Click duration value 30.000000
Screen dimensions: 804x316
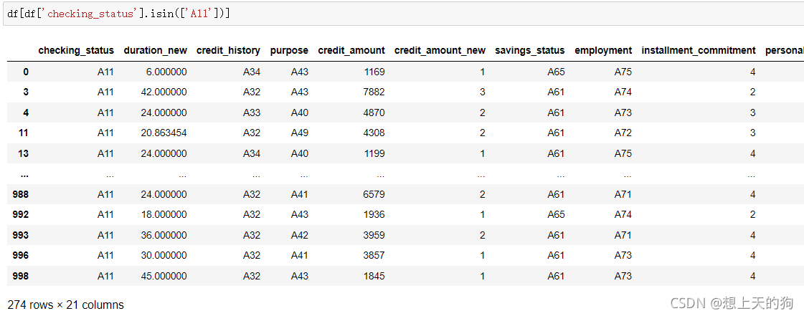pyautogui.click(x=164, y=256)
